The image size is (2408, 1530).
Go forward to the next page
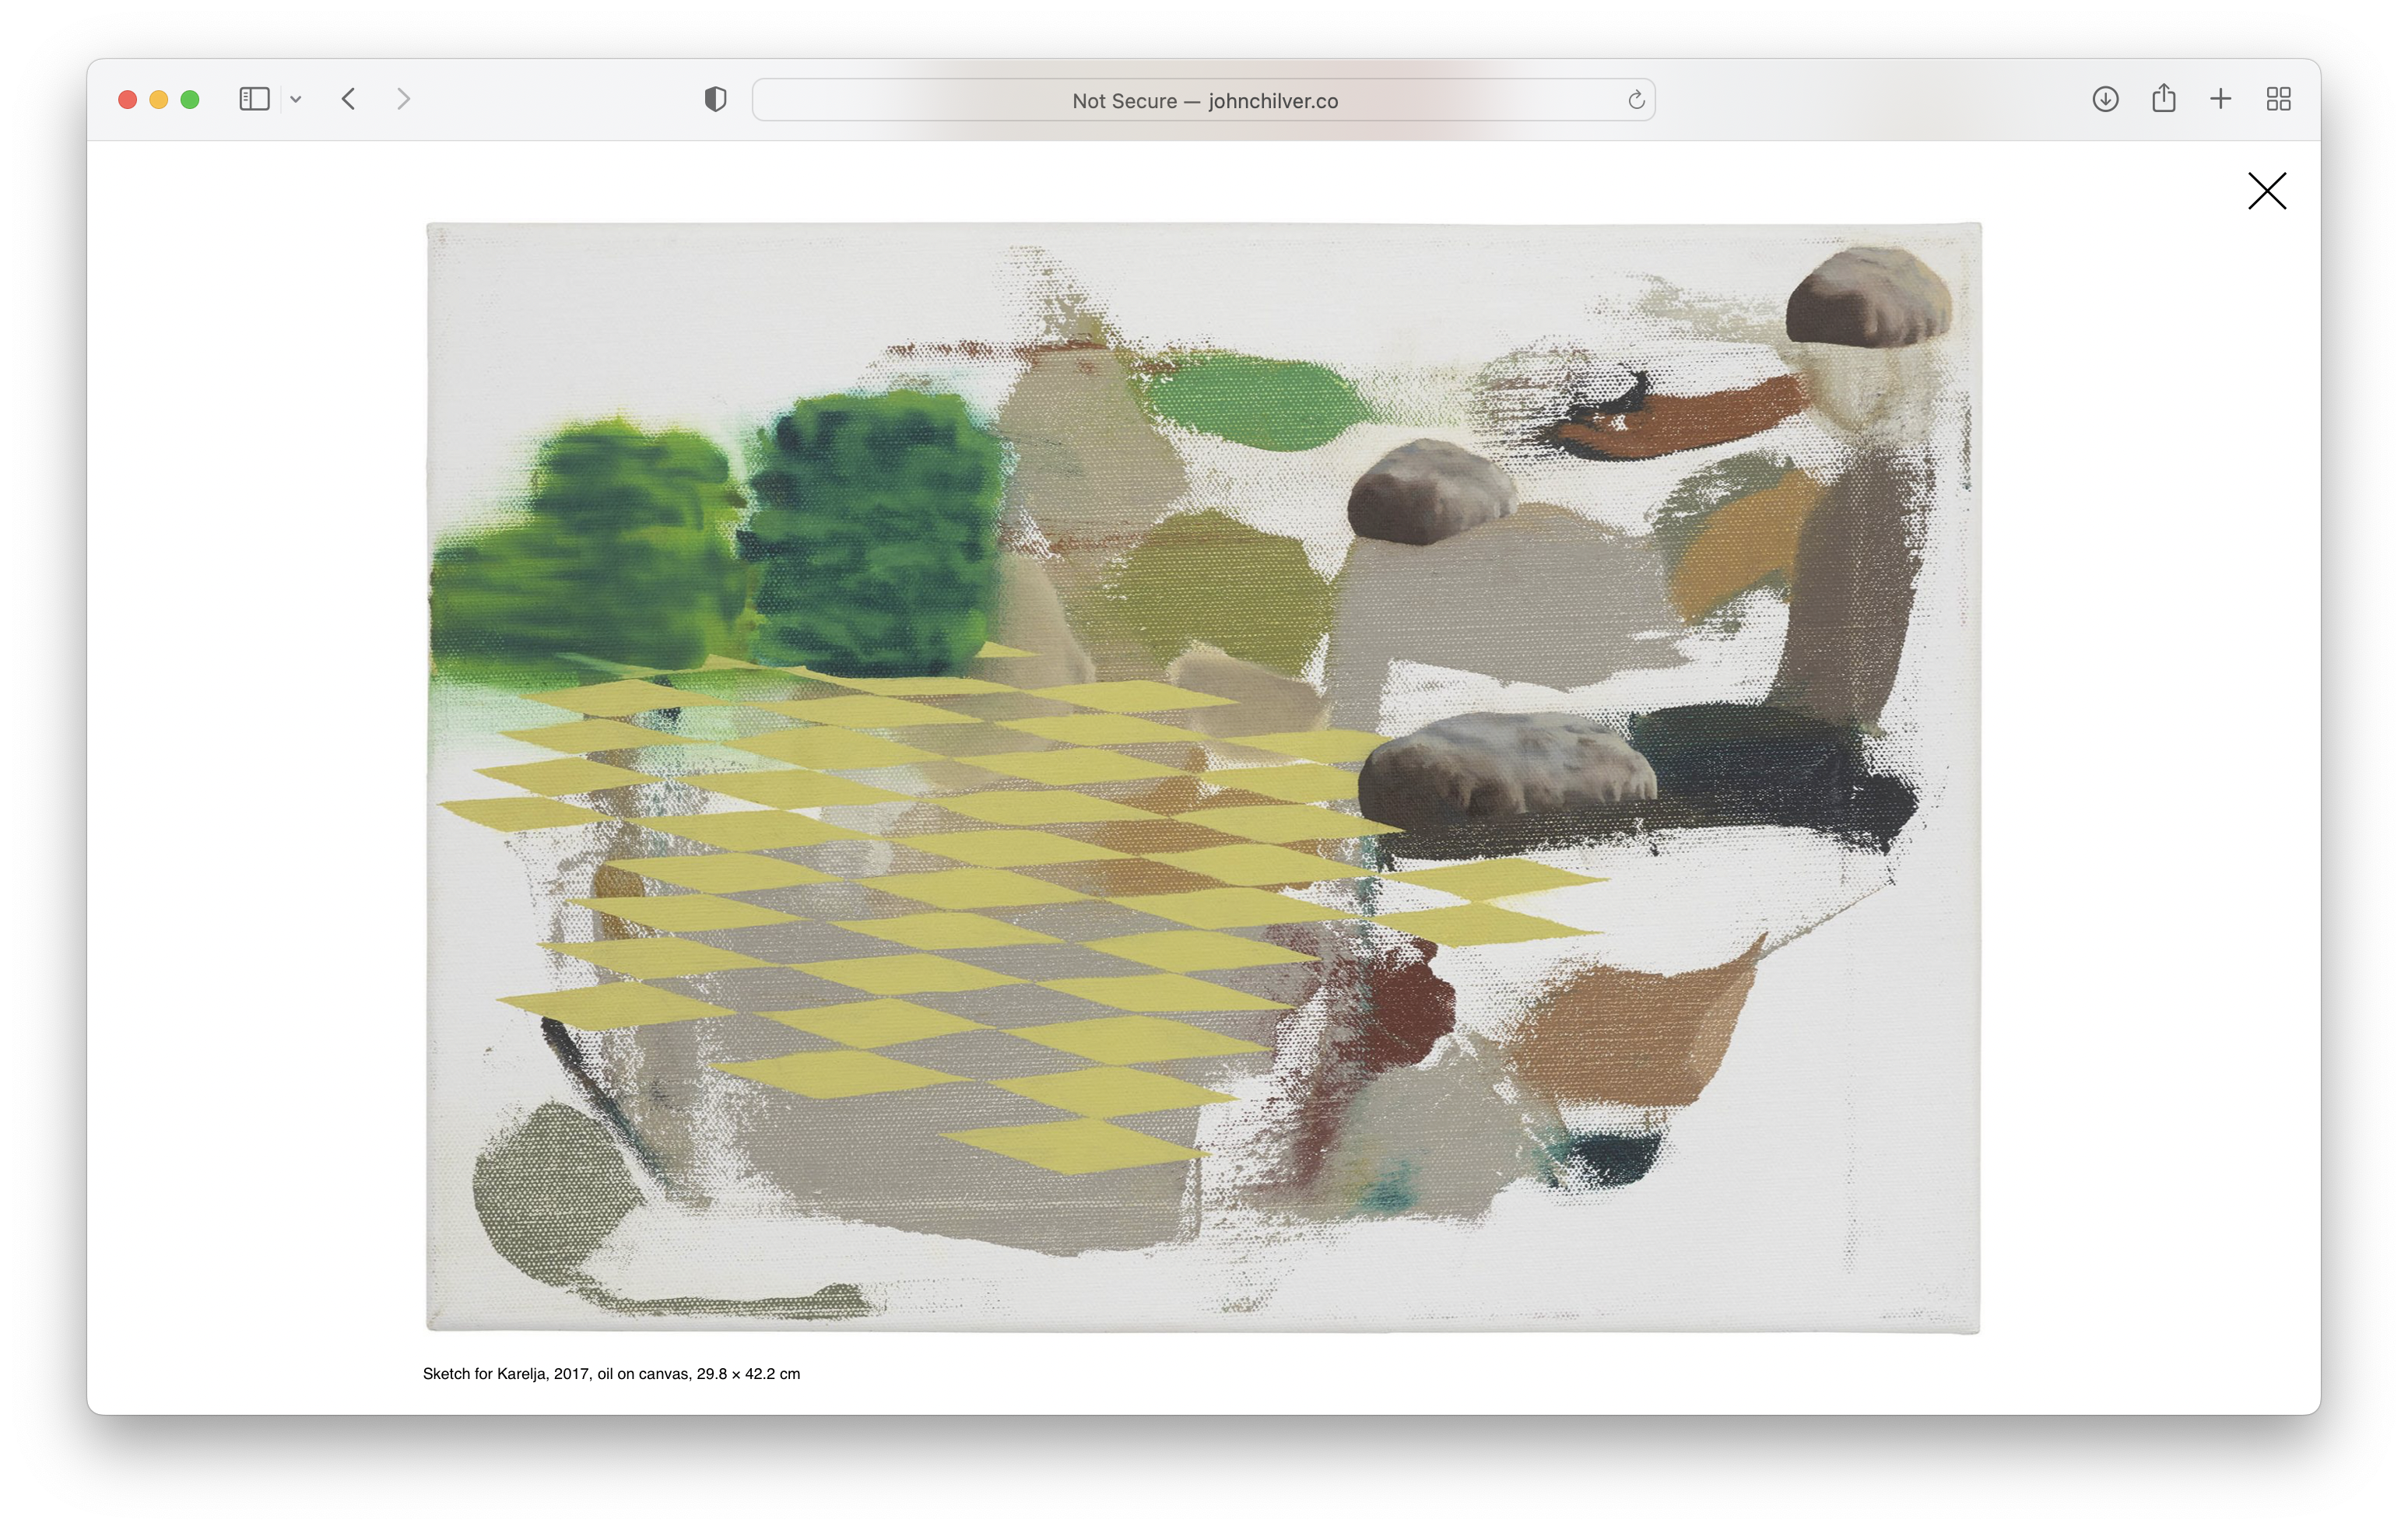(403, 99)
